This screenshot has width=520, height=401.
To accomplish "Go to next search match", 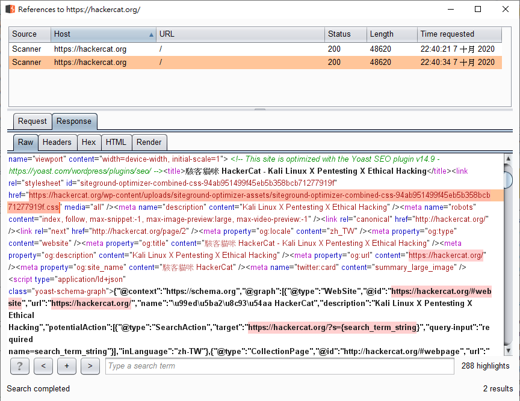I will (90, 366).
